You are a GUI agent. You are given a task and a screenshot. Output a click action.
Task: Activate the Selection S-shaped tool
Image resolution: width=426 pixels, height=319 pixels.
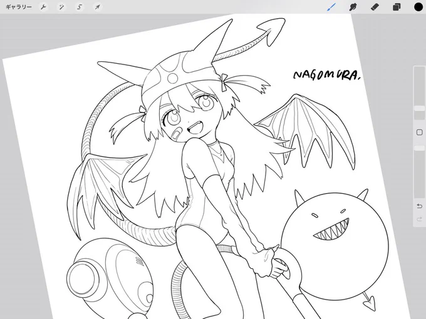[x=80, y=7]
